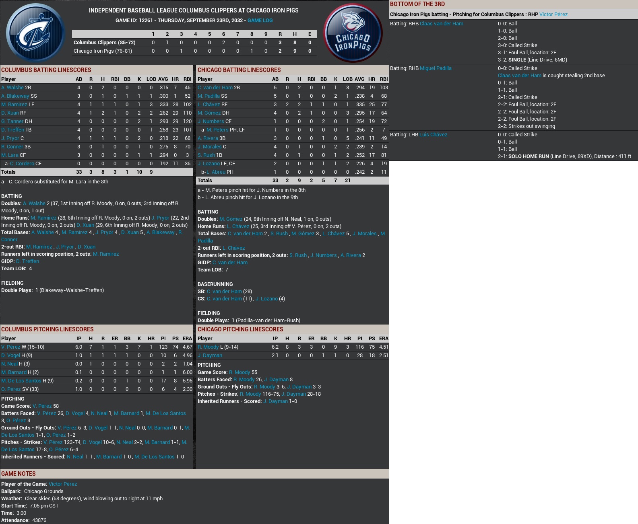The height and width of the screenshot is (524, 638).
Task: Open D. Xuan RF player link
Action: (x=10, y=113)
